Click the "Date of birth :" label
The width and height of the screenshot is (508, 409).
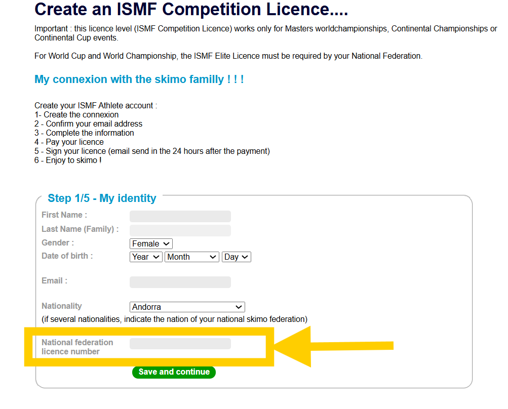coord(67,256)
